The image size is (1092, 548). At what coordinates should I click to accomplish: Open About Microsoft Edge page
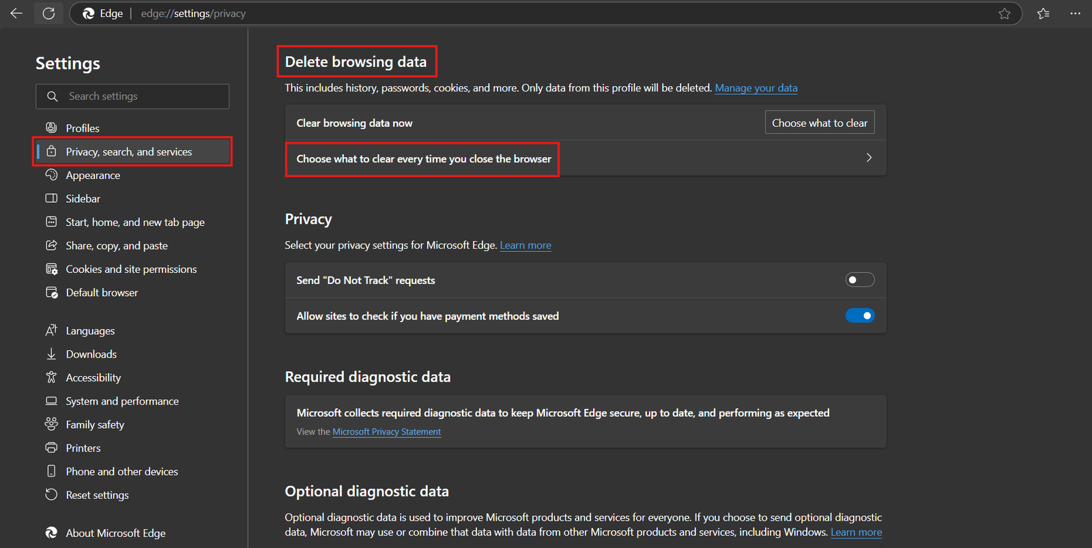pos(115,533)
